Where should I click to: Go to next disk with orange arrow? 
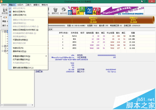coord(6,18)
